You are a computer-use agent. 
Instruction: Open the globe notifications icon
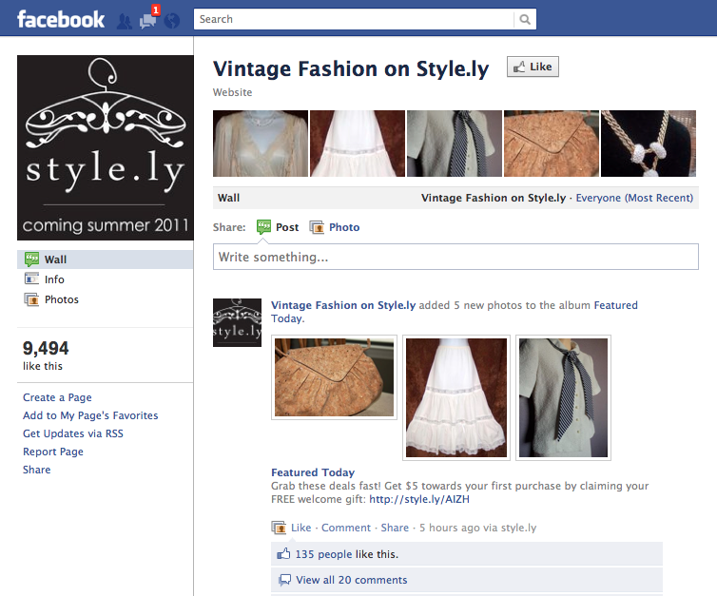[172, 21]
